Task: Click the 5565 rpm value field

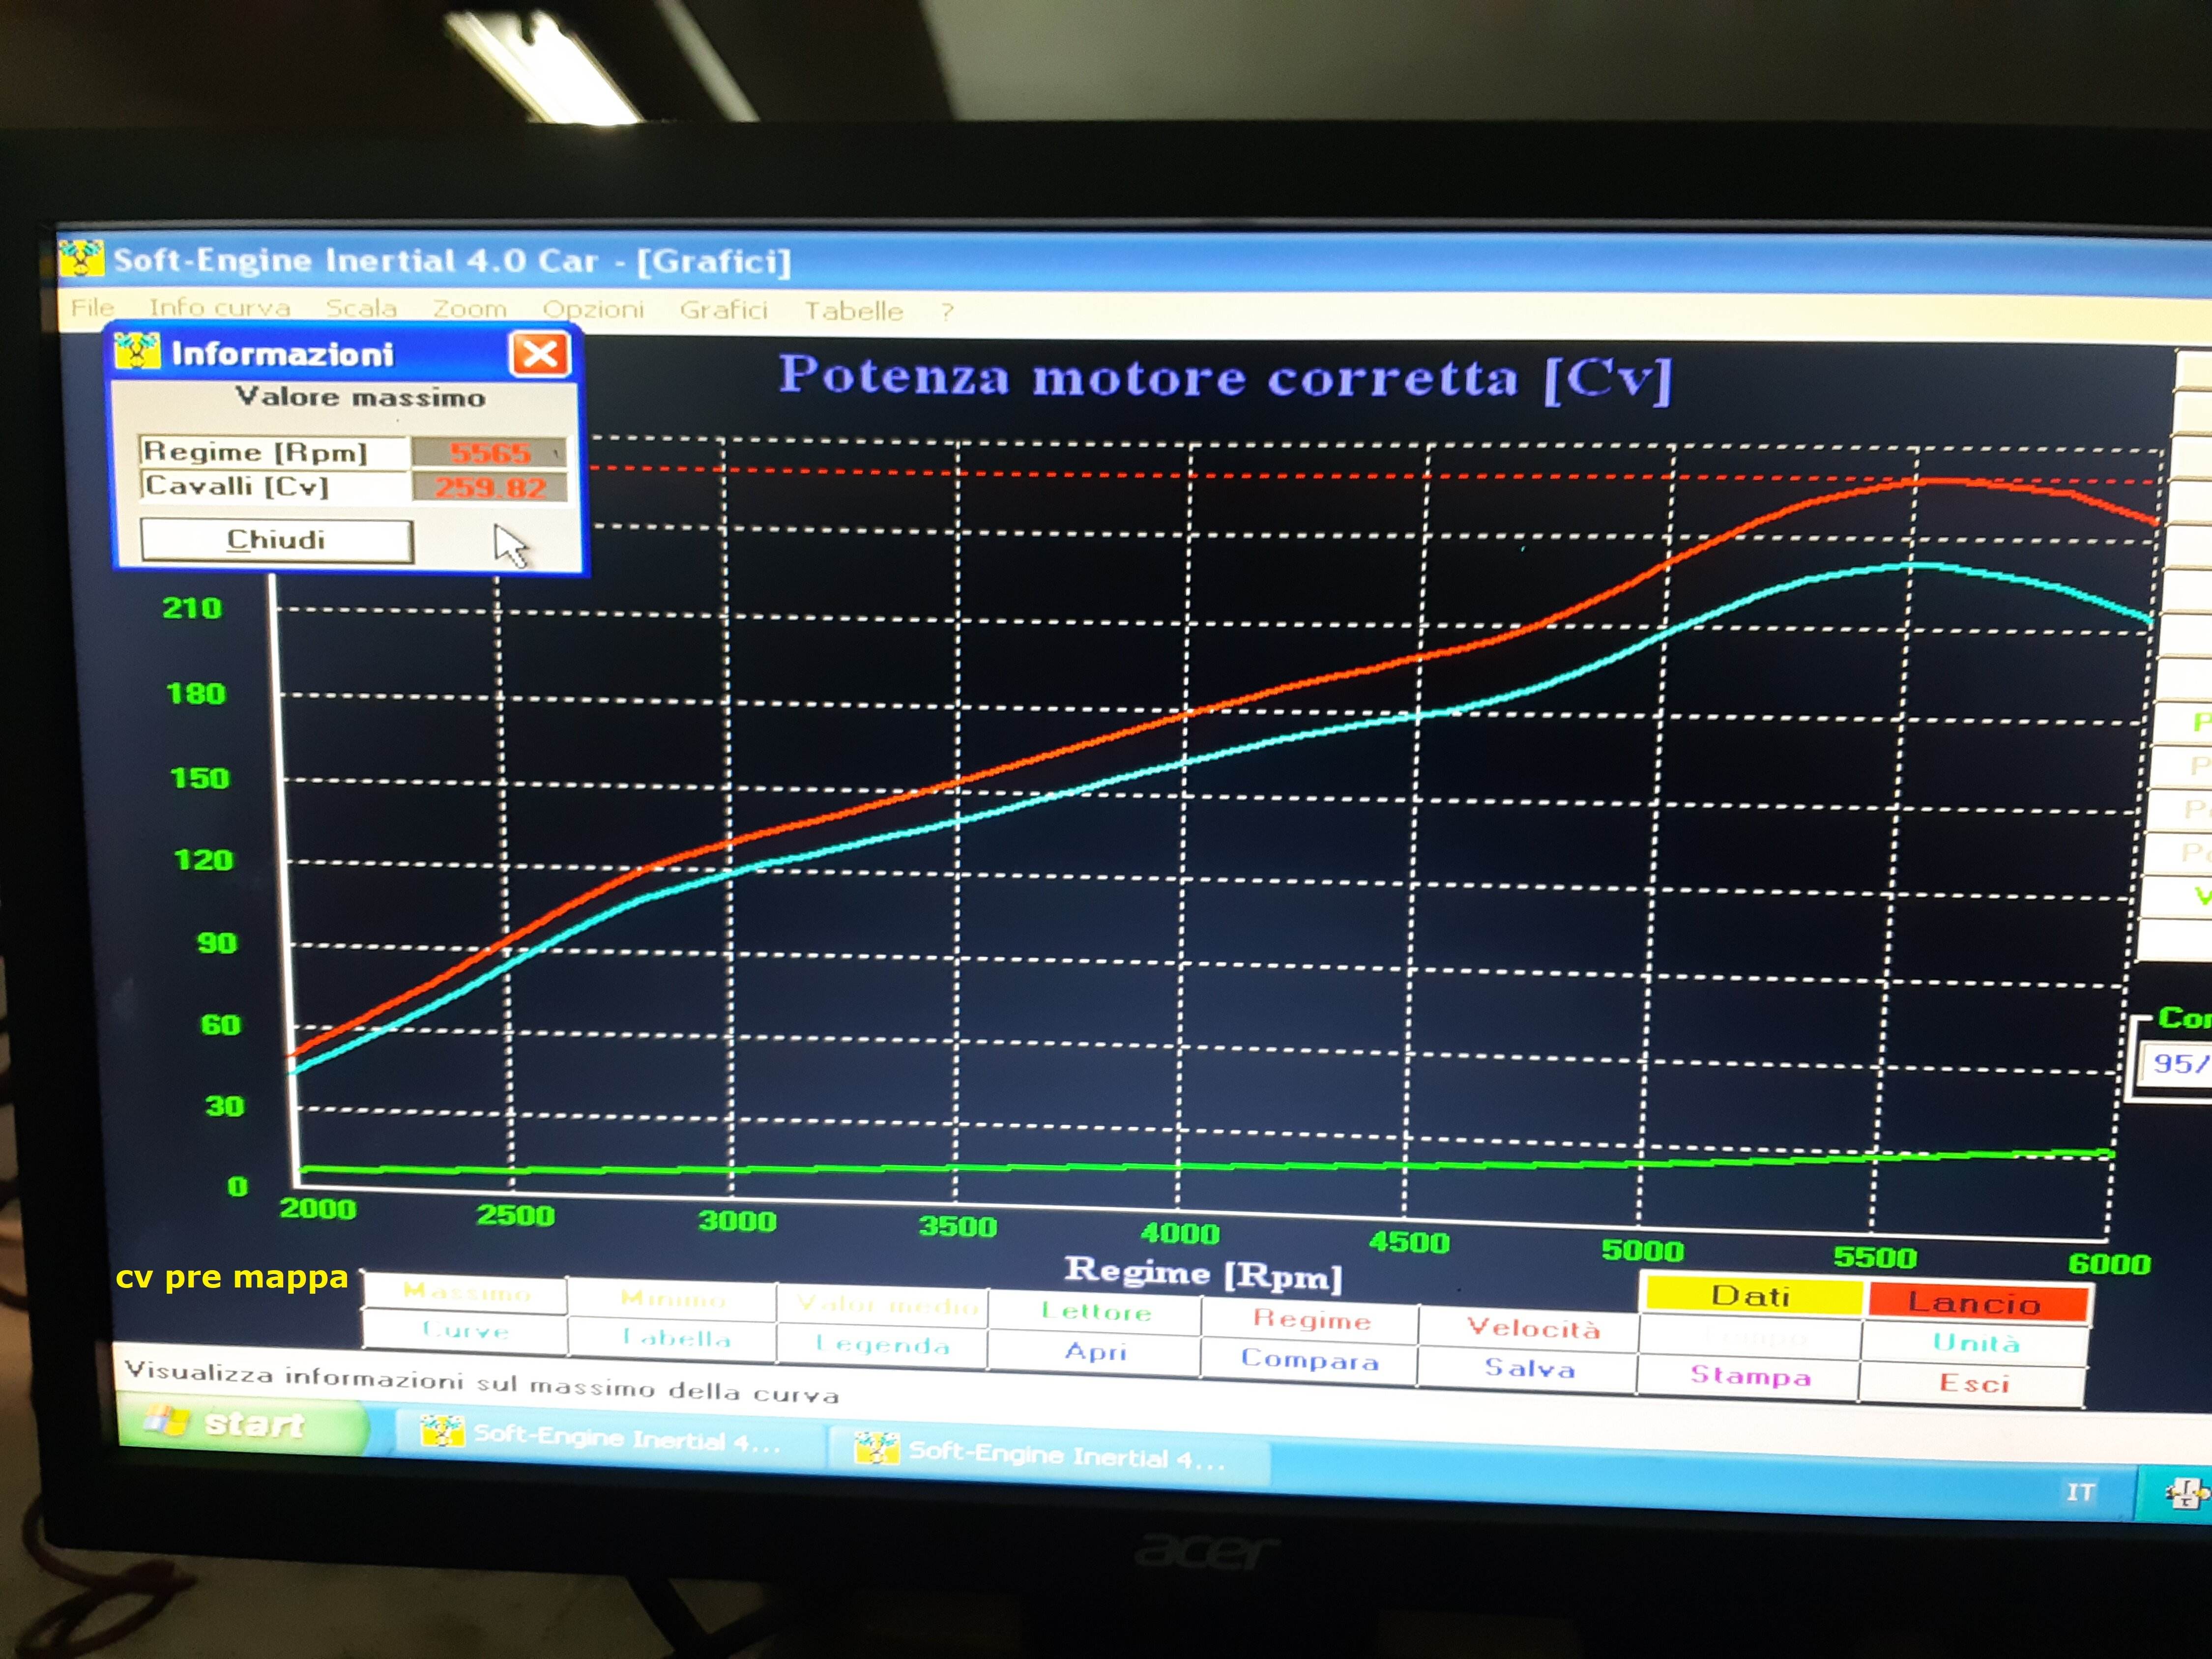Action: click(490, 453)
